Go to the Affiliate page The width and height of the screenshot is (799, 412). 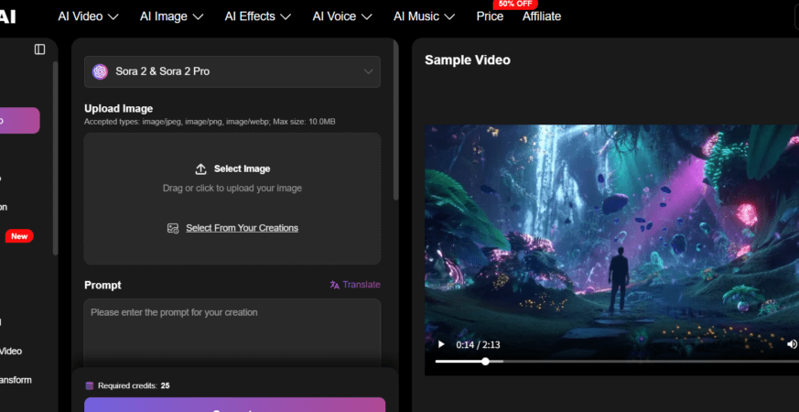542,16
